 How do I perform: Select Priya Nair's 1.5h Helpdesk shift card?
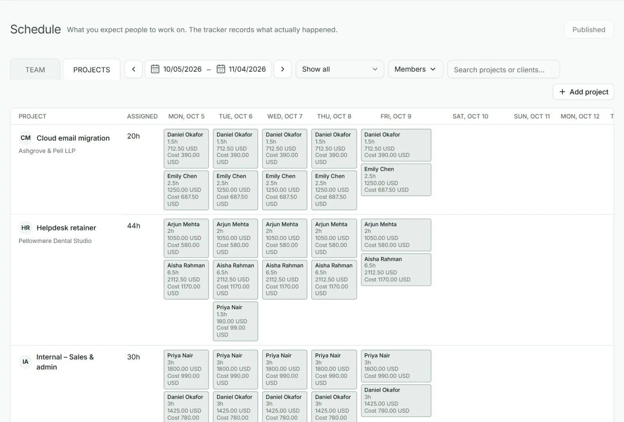(x=236, y=321)
